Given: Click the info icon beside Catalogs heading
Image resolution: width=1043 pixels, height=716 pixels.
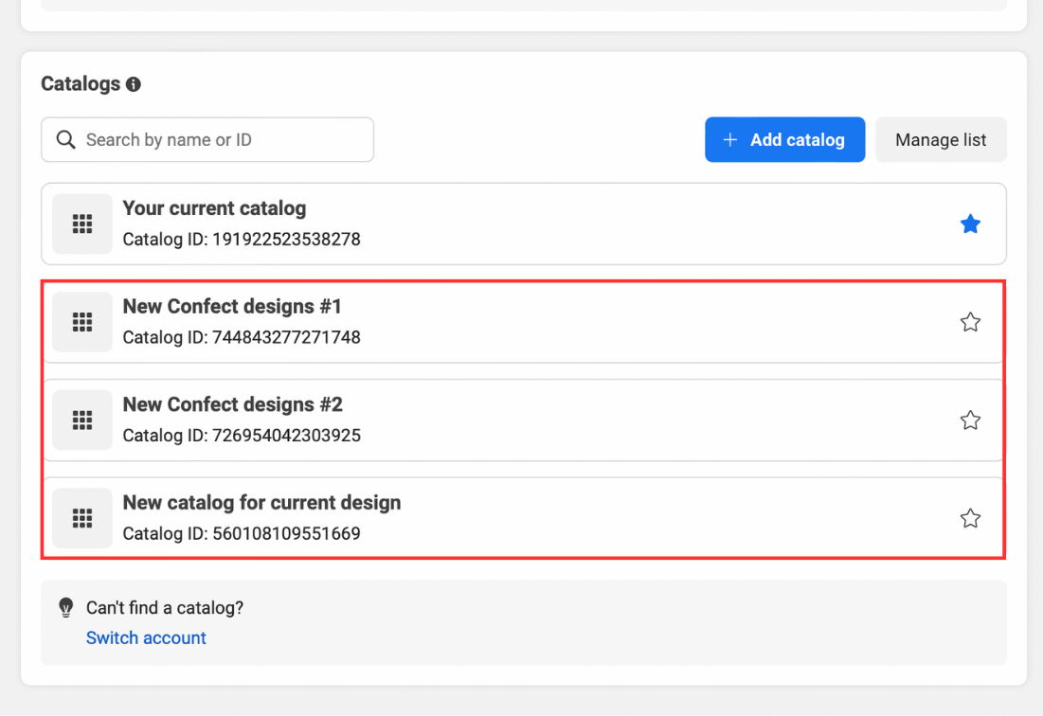Looking at the screenshot, I should [134, 84].
